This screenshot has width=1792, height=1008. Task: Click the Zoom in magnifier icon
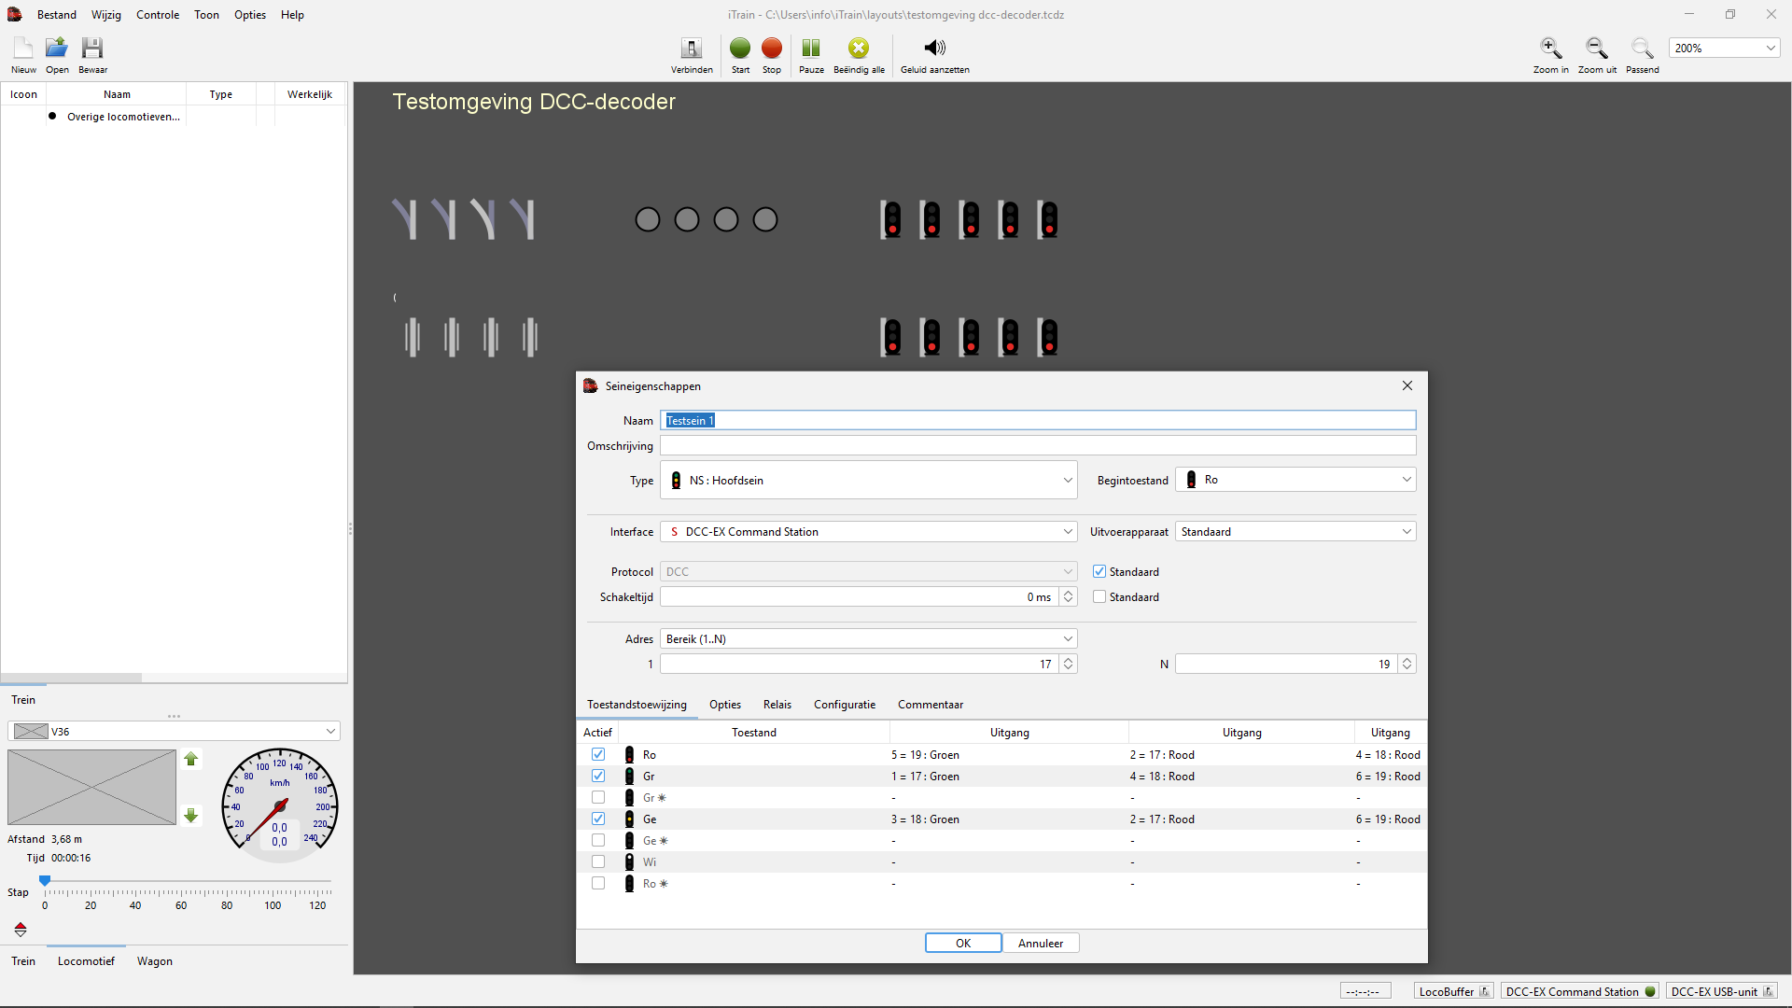click(1550, 49)
